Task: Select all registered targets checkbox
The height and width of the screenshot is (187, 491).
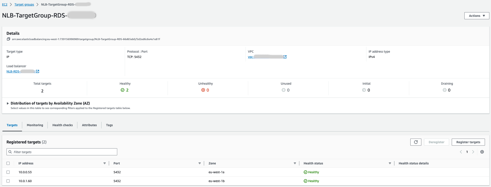Action: coord(8,163)
